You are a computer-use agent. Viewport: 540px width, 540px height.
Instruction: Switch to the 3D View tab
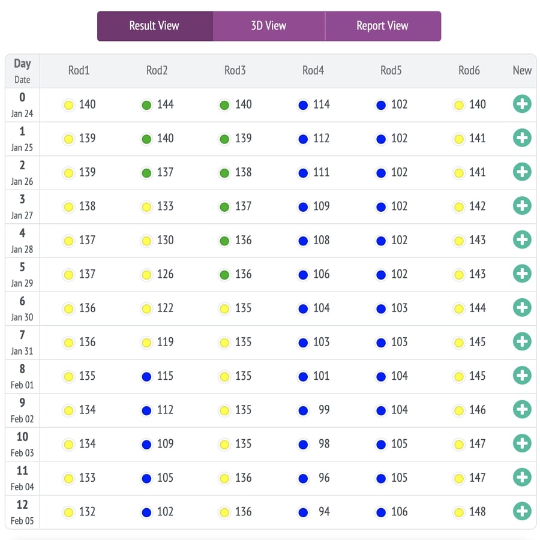point(268,26)
